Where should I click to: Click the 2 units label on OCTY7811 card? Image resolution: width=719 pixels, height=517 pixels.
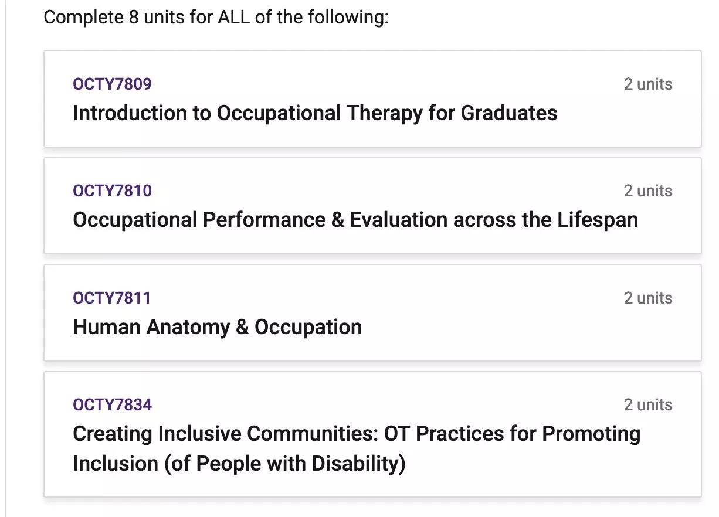tap(647, 298)
